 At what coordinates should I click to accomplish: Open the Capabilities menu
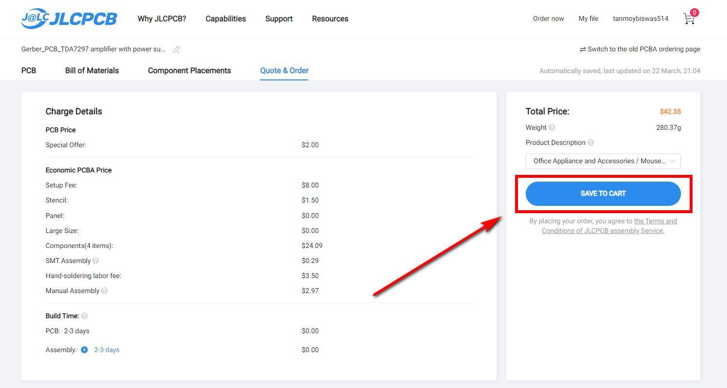pos(226,18)
